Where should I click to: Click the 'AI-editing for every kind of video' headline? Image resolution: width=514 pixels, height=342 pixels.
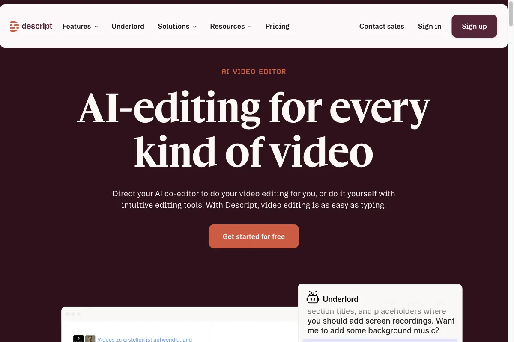point(254,130)
